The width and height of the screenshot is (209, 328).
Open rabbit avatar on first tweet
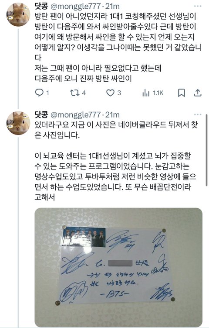[x=18, y=14]
